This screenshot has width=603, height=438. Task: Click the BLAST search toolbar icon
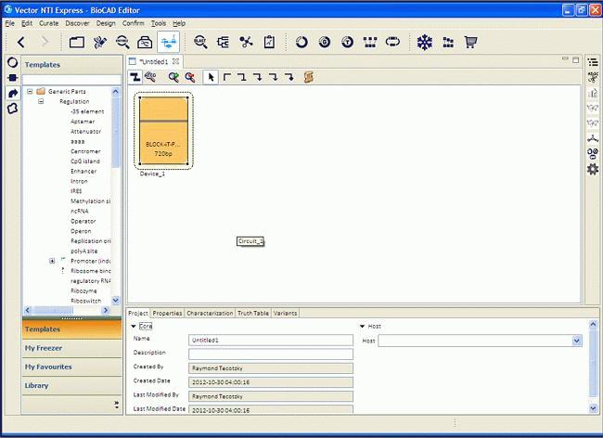coord(200,42)
